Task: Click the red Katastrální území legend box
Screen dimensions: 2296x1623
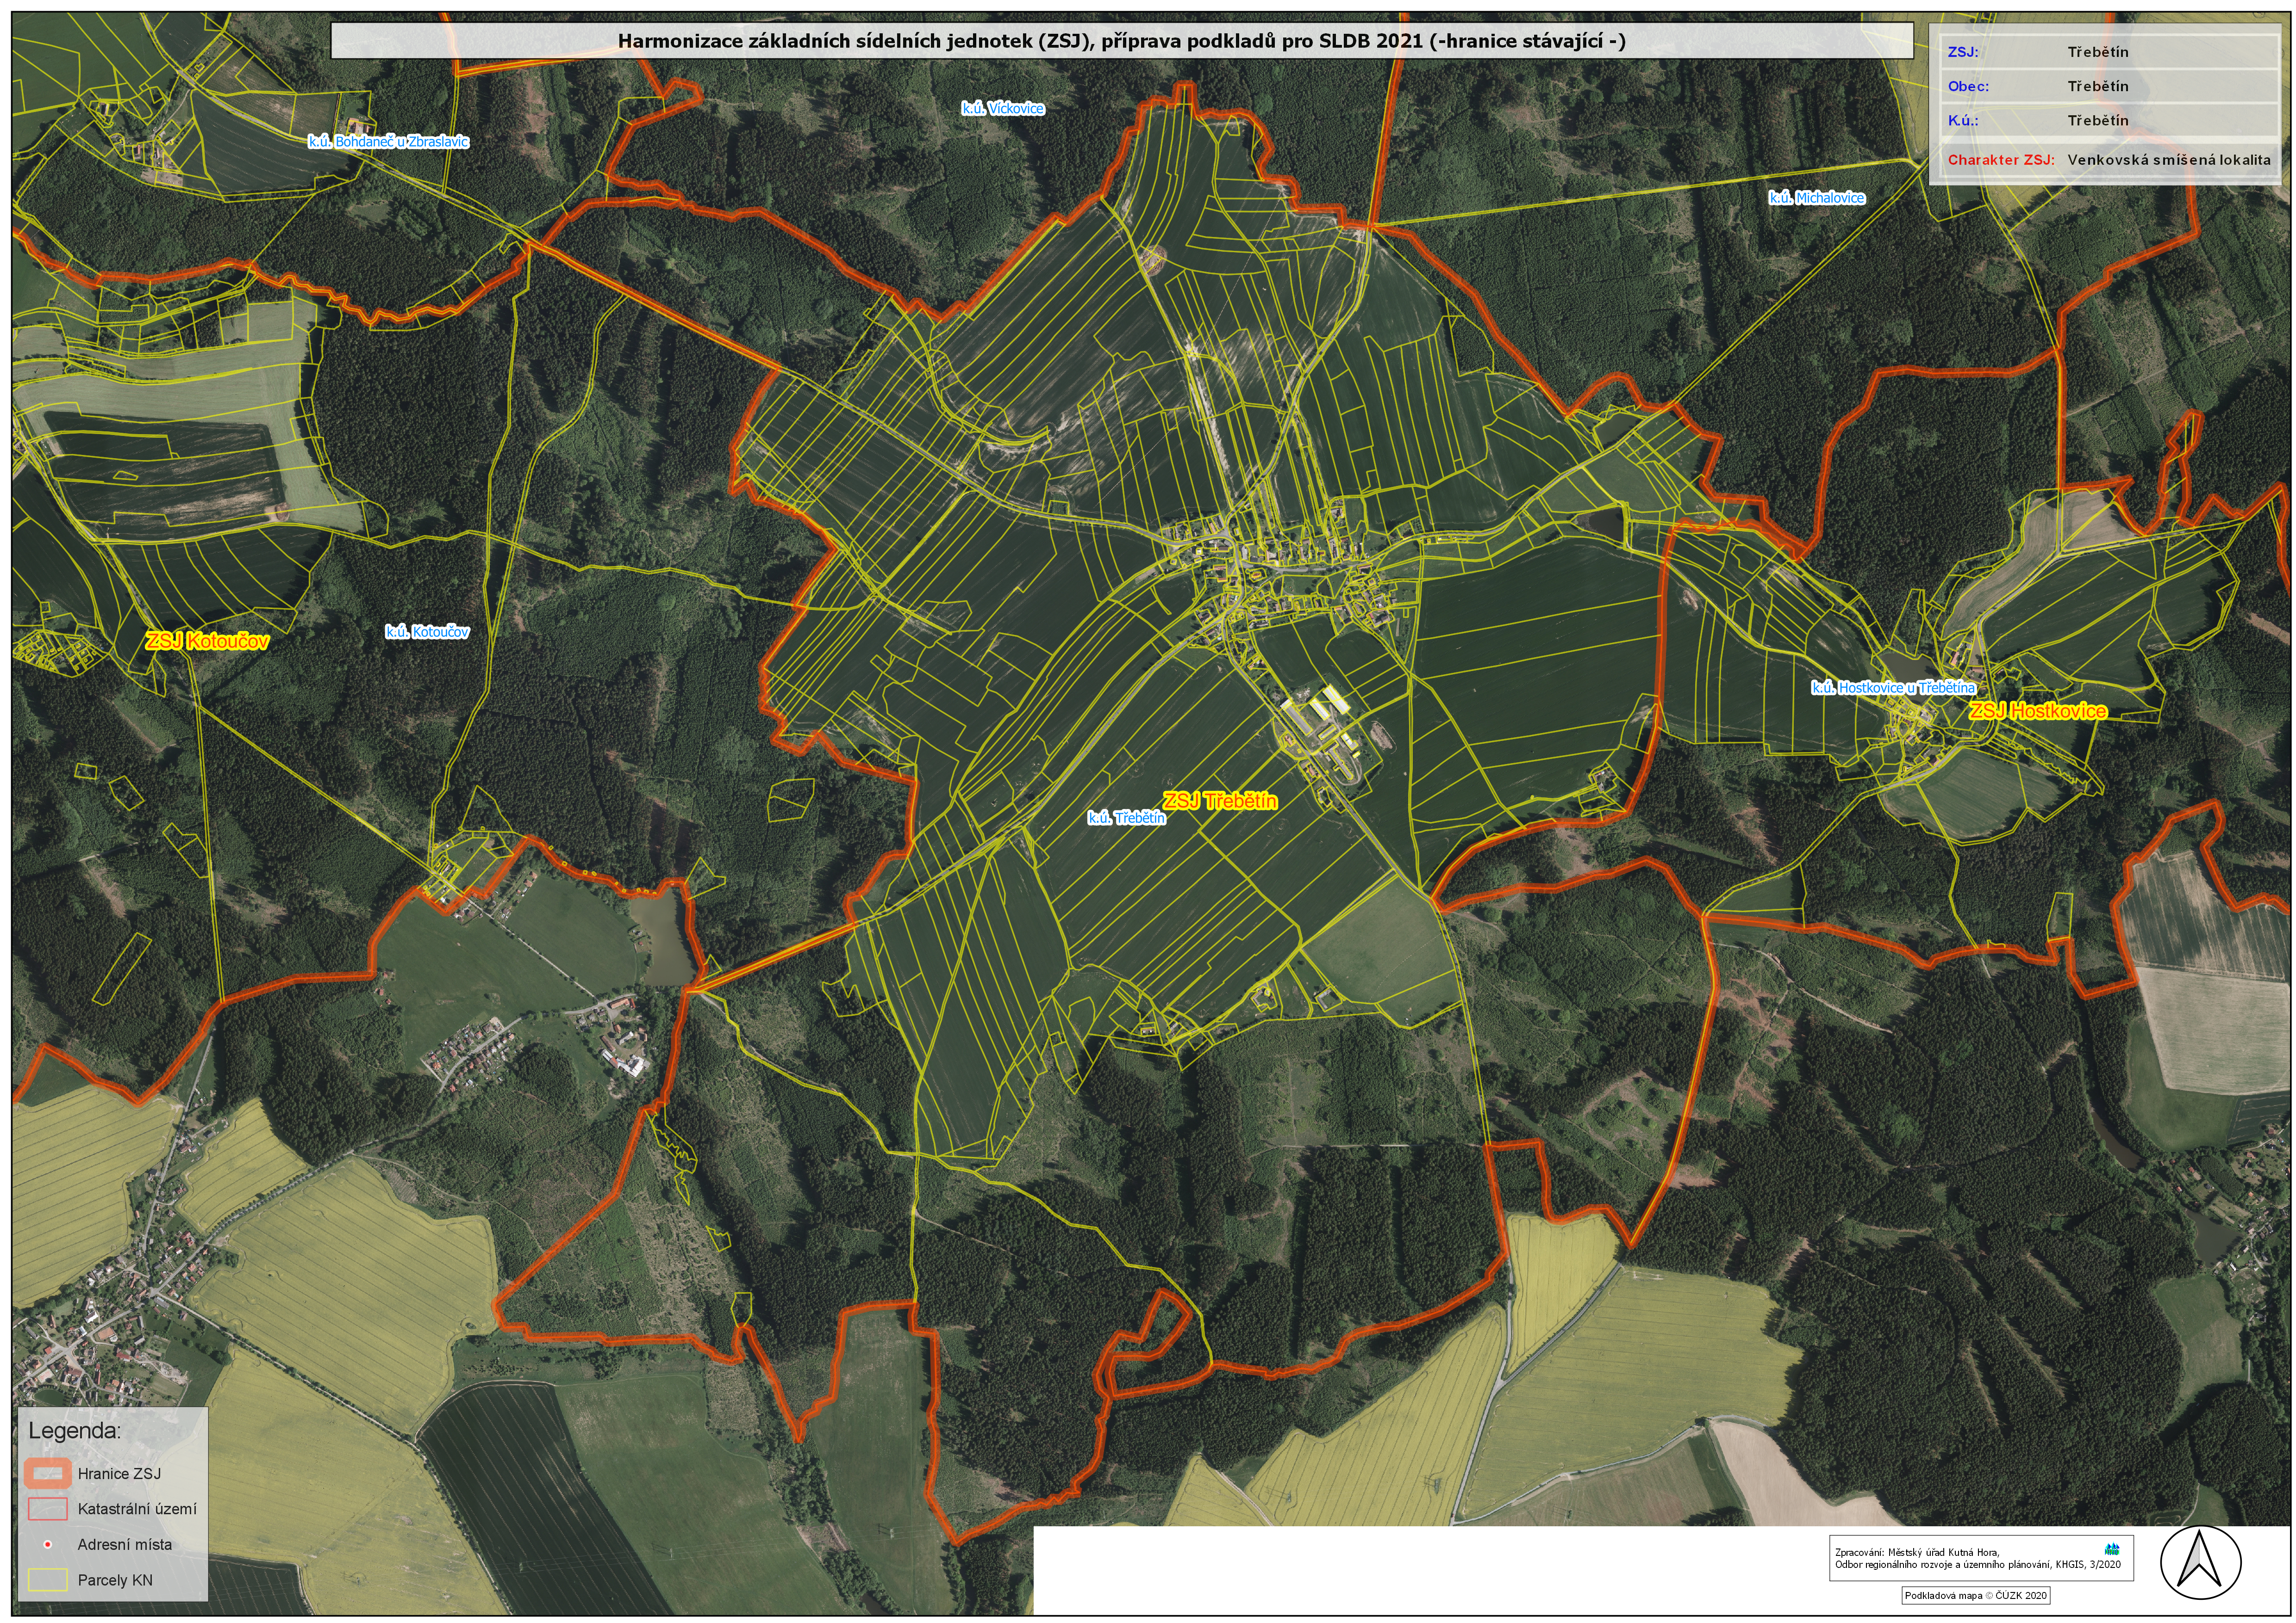Action: (x=48, y=1509)
